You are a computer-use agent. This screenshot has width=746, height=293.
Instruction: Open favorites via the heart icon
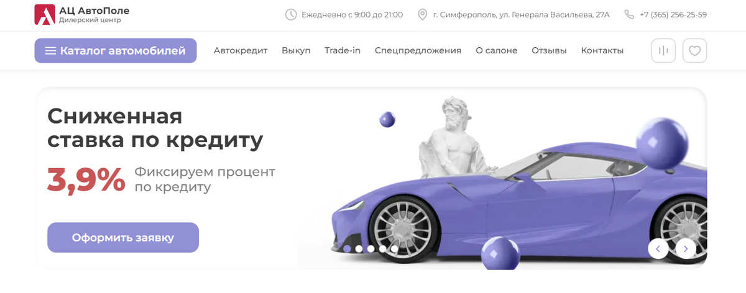click(694, 51)
